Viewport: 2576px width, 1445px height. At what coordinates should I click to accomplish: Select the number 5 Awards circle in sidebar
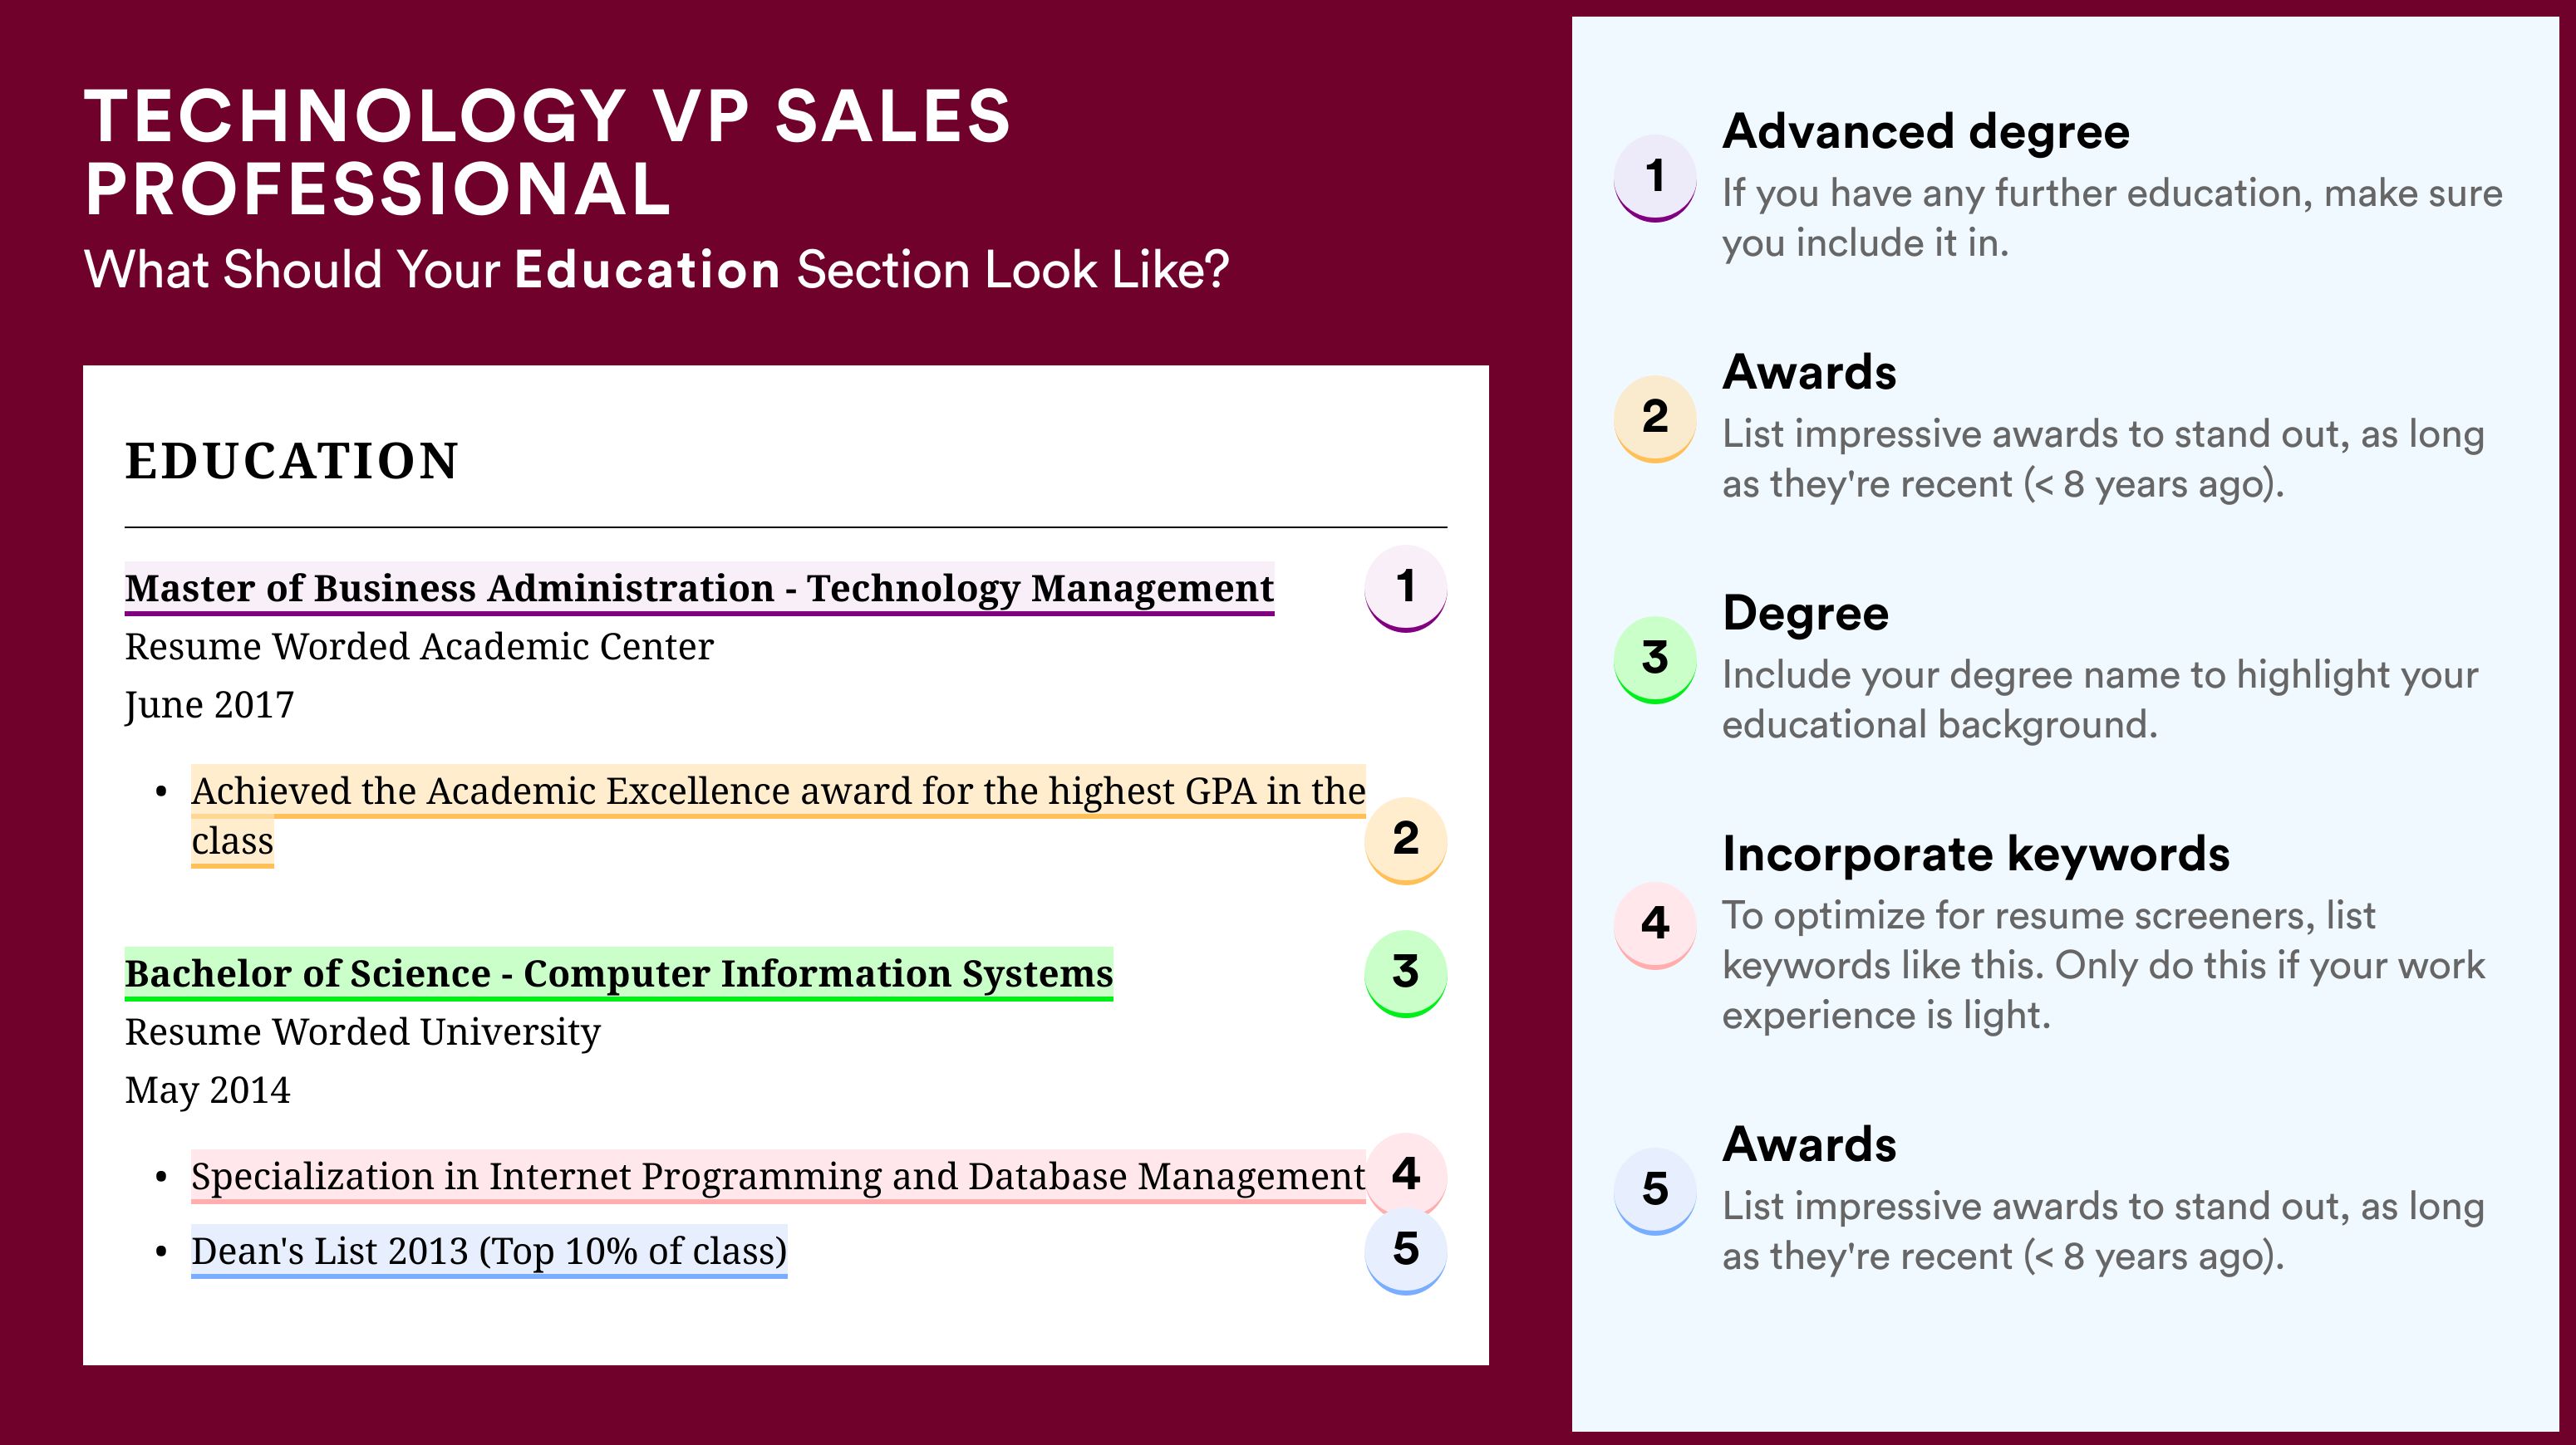pyautogui.click(x=1655, y=1191)
